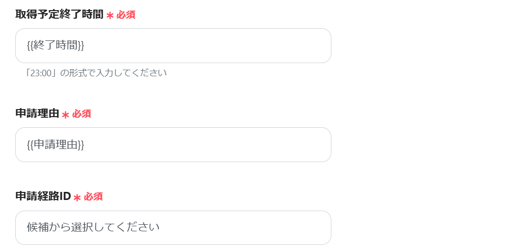This screenshot has height=252, width=514.
Task: Click the 候補から選択してください placeholder text
Action: [93, 228]
